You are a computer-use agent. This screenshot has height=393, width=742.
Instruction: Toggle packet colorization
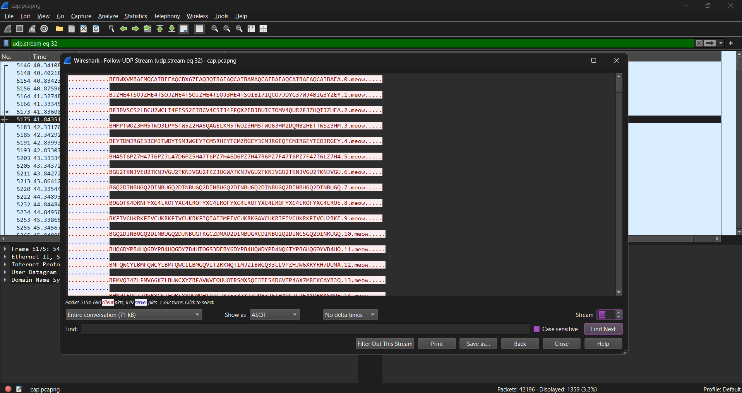click(x=199, y=29)
